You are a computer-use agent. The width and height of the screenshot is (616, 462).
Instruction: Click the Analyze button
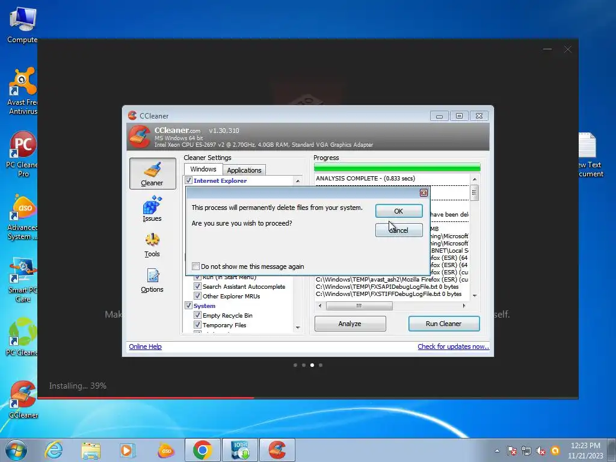point(350,324)
